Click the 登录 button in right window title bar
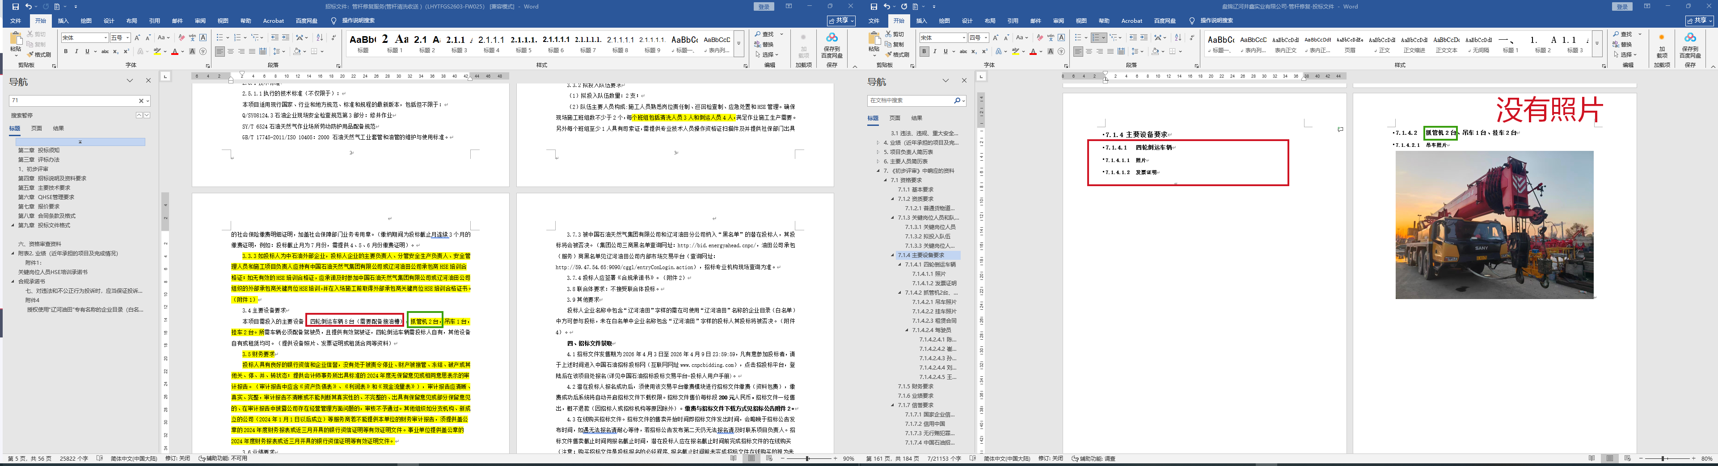Viewport: 1718px width, 466px height. pos(1622,7)
